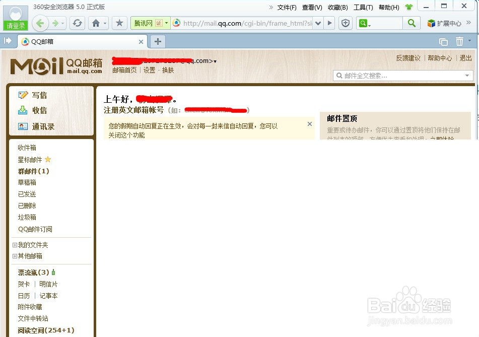The image size is (479, 337).
Task: Open the home button dropdown arrow
Action: tap(105, 23)
